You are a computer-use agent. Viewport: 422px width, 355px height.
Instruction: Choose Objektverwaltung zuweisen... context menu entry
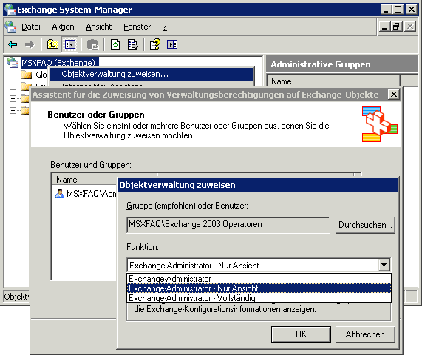(152, 74)
